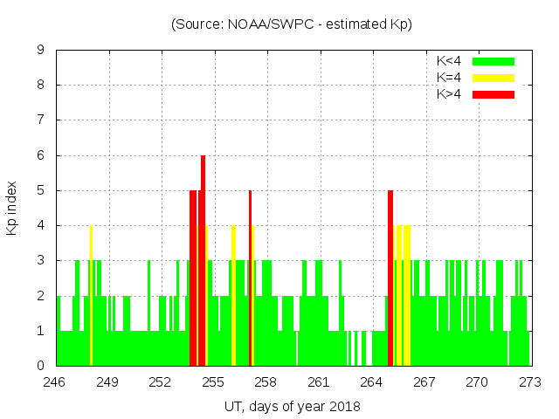This screenshot has height=419, width=559.
Task: Click the "Kp index" y-axis label
Action: click(x=12, y=208)
